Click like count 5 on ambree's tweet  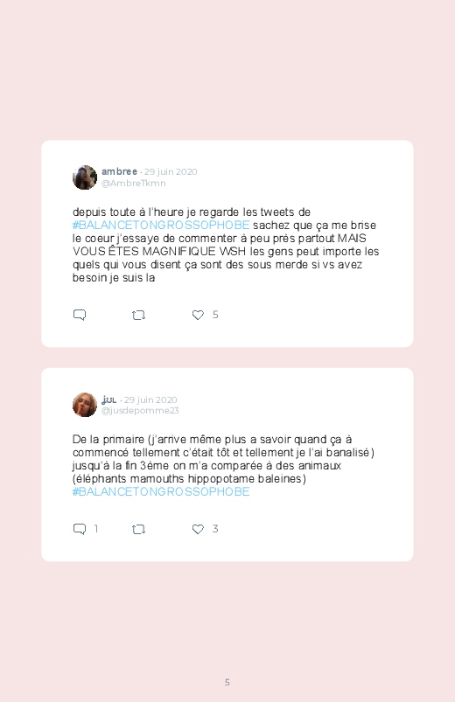(215, 315)
